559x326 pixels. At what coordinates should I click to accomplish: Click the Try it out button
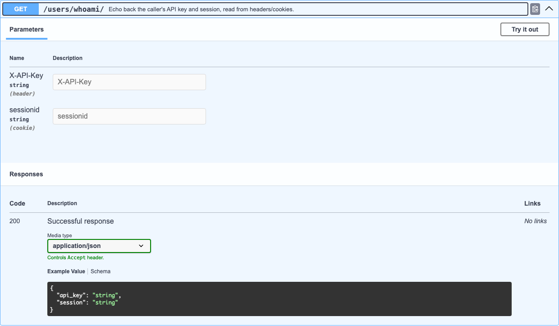click(525, 29)
